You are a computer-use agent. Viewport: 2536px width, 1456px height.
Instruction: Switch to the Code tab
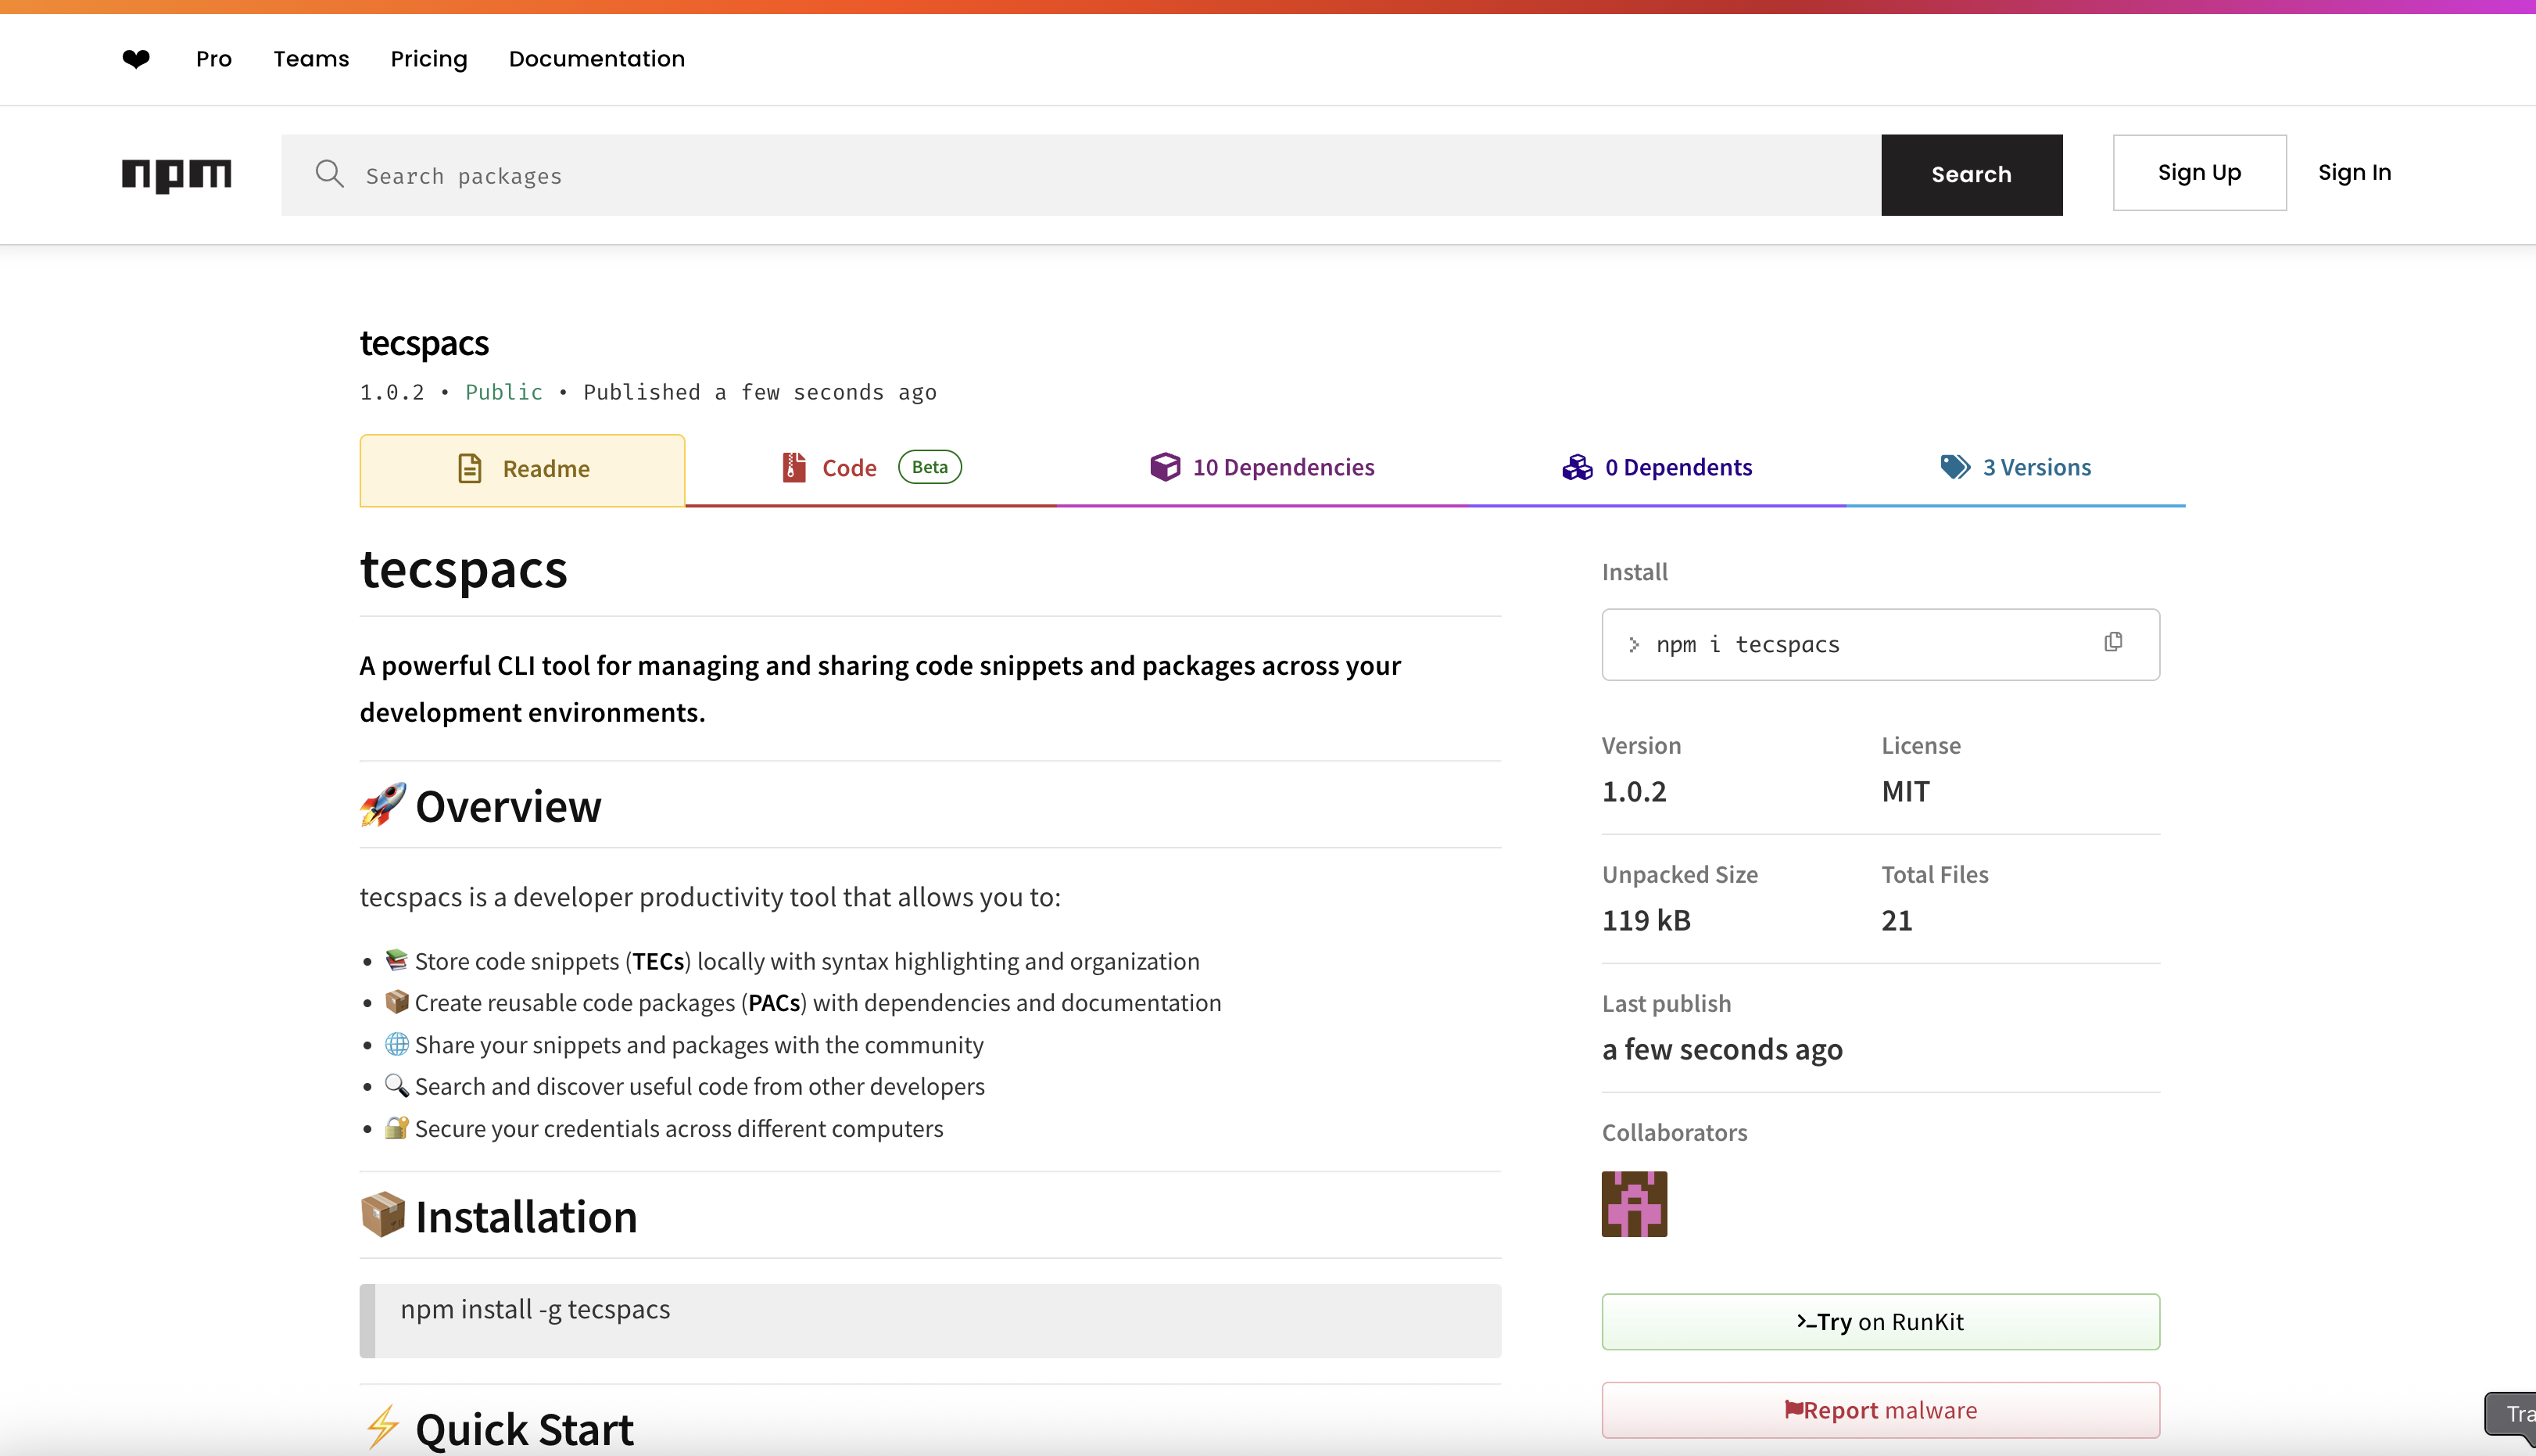[849, 468]
